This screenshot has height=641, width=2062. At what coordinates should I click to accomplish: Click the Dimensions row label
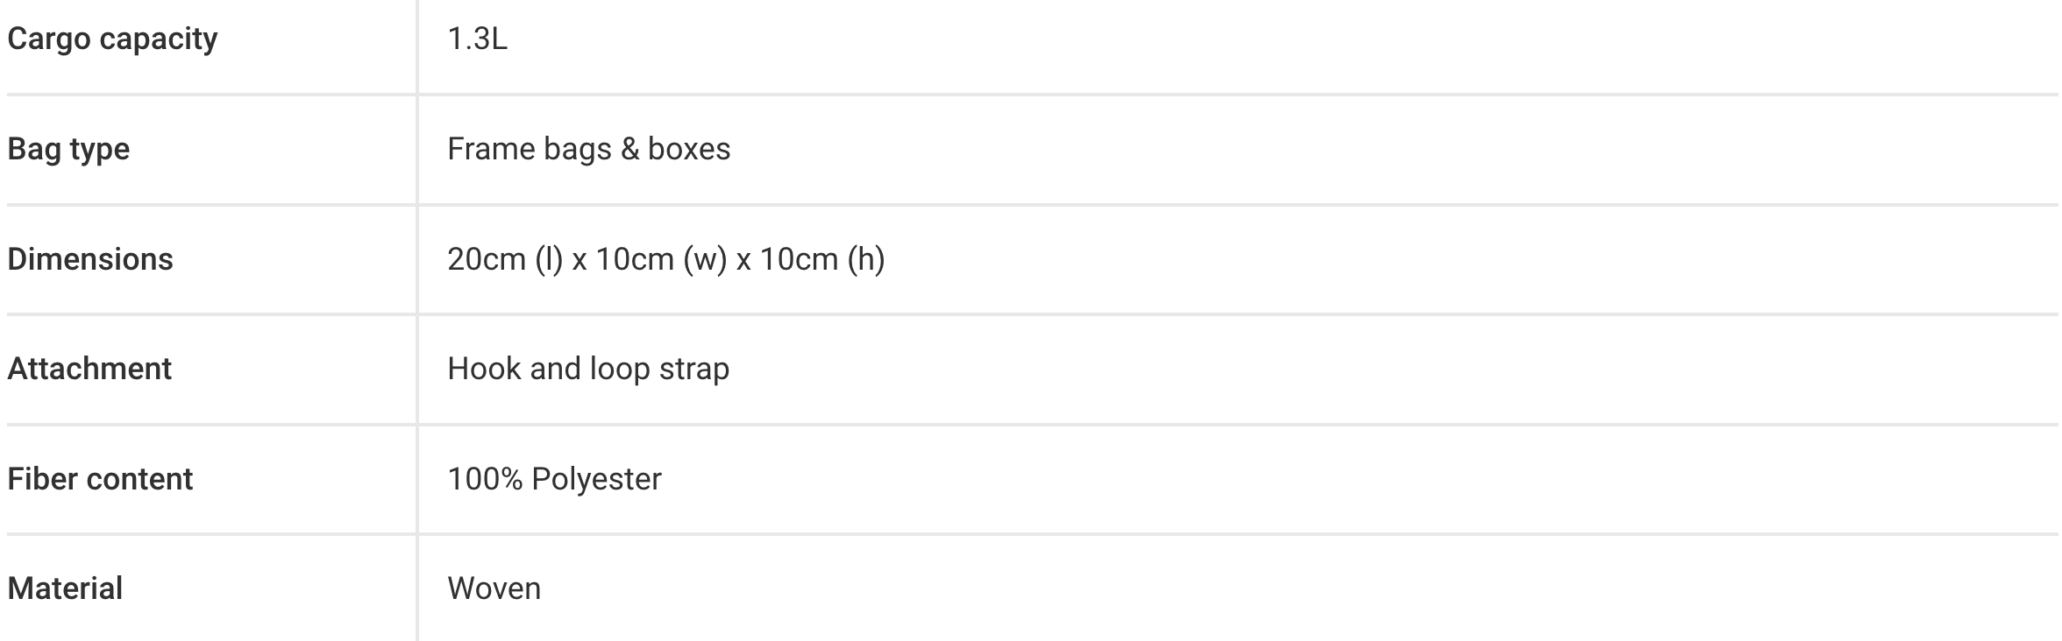90,260
